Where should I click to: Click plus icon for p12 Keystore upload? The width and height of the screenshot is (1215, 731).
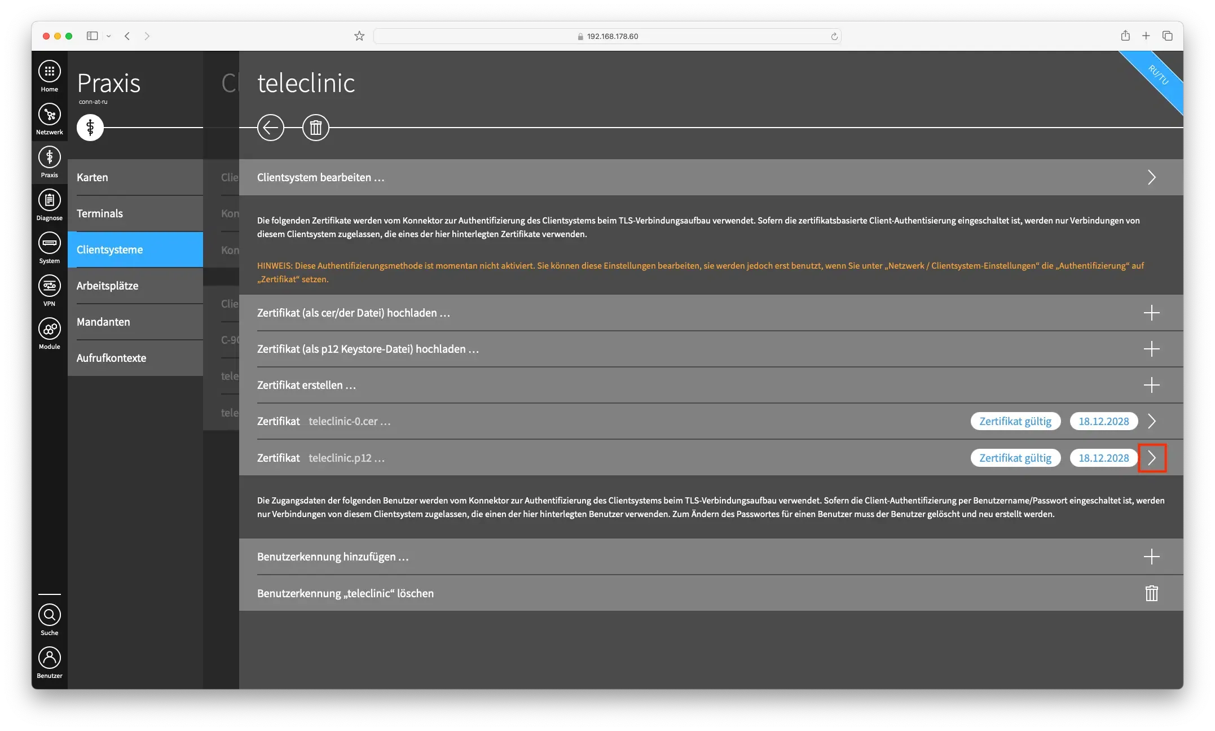pos(1152,349)
